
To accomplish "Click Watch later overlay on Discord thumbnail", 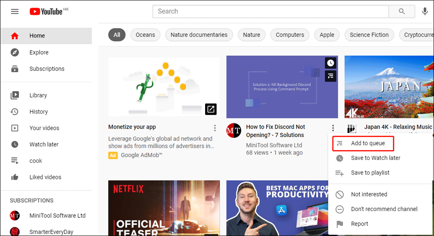I will point(331,63).
